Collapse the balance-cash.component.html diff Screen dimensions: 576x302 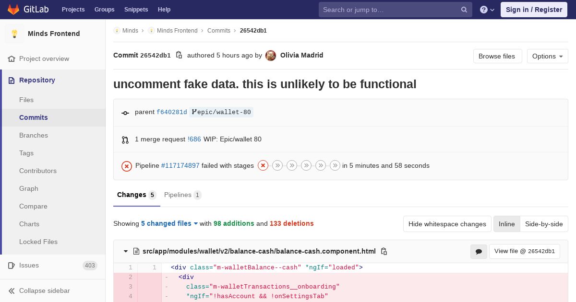coord(126,251)
